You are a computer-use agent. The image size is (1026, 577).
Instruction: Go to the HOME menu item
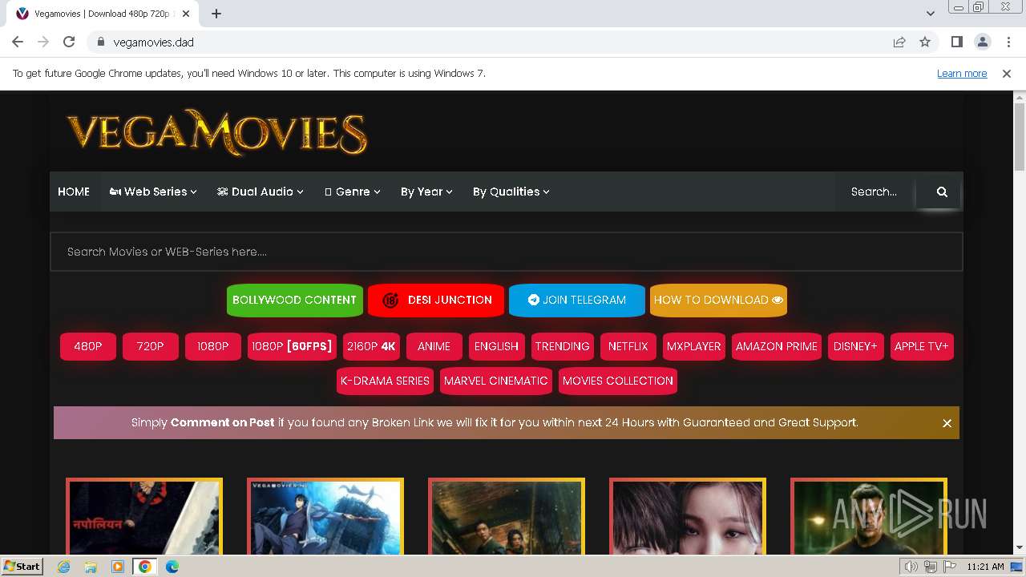pyautogui.click(x=74, y=192)
